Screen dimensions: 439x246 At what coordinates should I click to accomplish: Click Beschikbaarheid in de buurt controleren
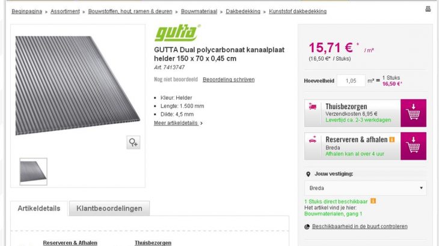click(x=360, y=226)
